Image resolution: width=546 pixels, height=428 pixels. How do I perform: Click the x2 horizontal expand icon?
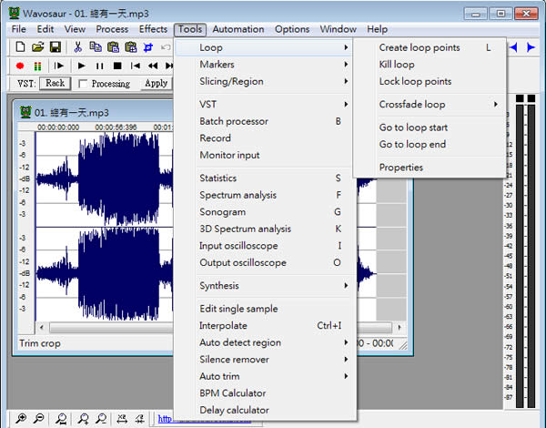[x=122, y=418]
